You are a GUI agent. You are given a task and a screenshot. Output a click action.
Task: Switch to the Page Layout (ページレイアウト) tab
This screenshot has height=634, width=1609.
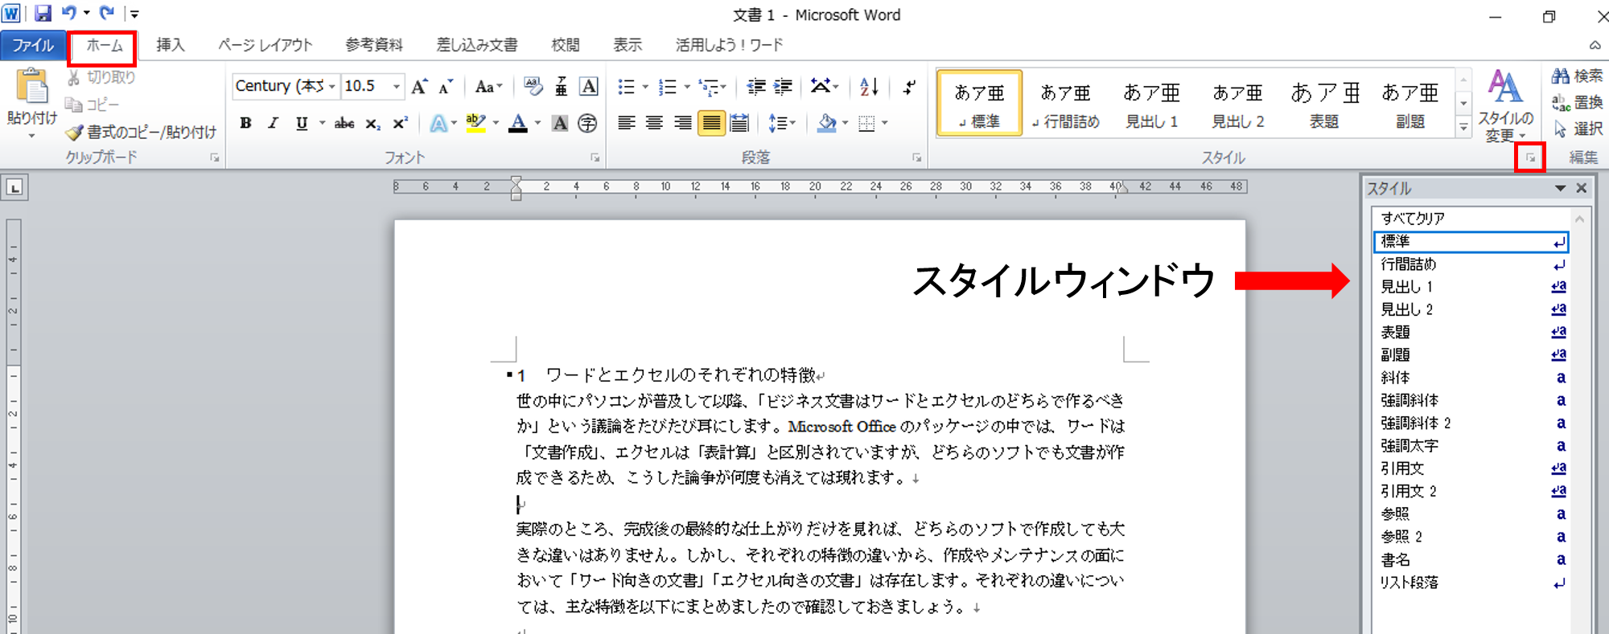click(x=265, y=46)
